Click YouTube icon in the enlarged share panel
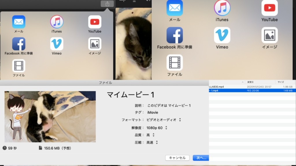Image resolution: width=296 pixels, height=166 pixels. pos(270,8)
